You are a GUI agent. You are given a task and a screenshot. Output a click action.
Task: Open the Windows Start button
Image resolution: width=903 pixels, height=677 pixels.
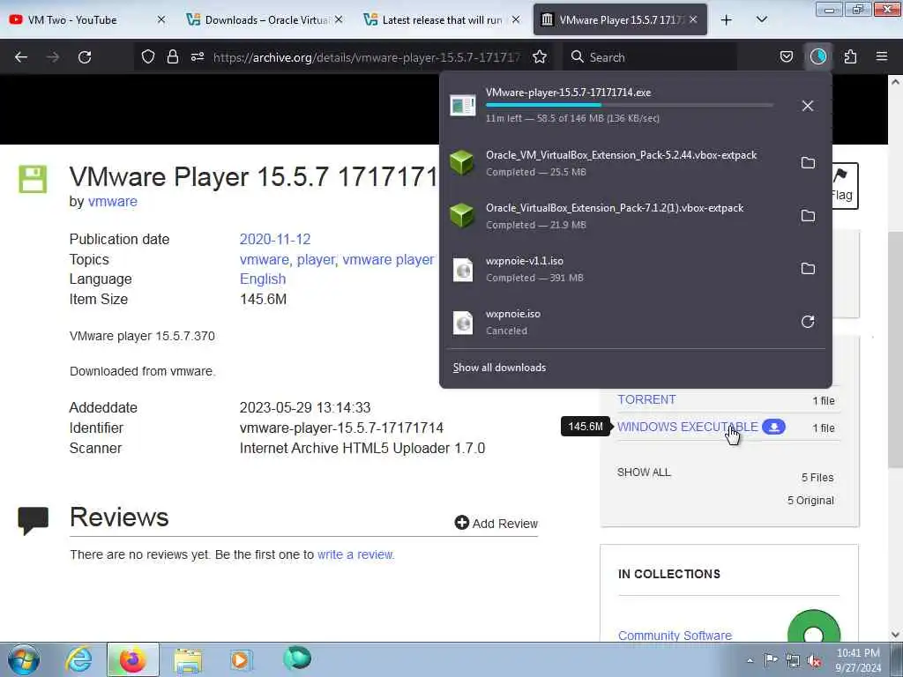point(24,659)
